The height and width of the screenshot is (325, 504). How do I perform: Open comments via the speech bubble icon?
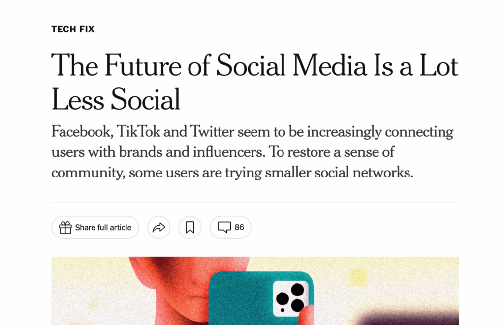tap(225, 227)
